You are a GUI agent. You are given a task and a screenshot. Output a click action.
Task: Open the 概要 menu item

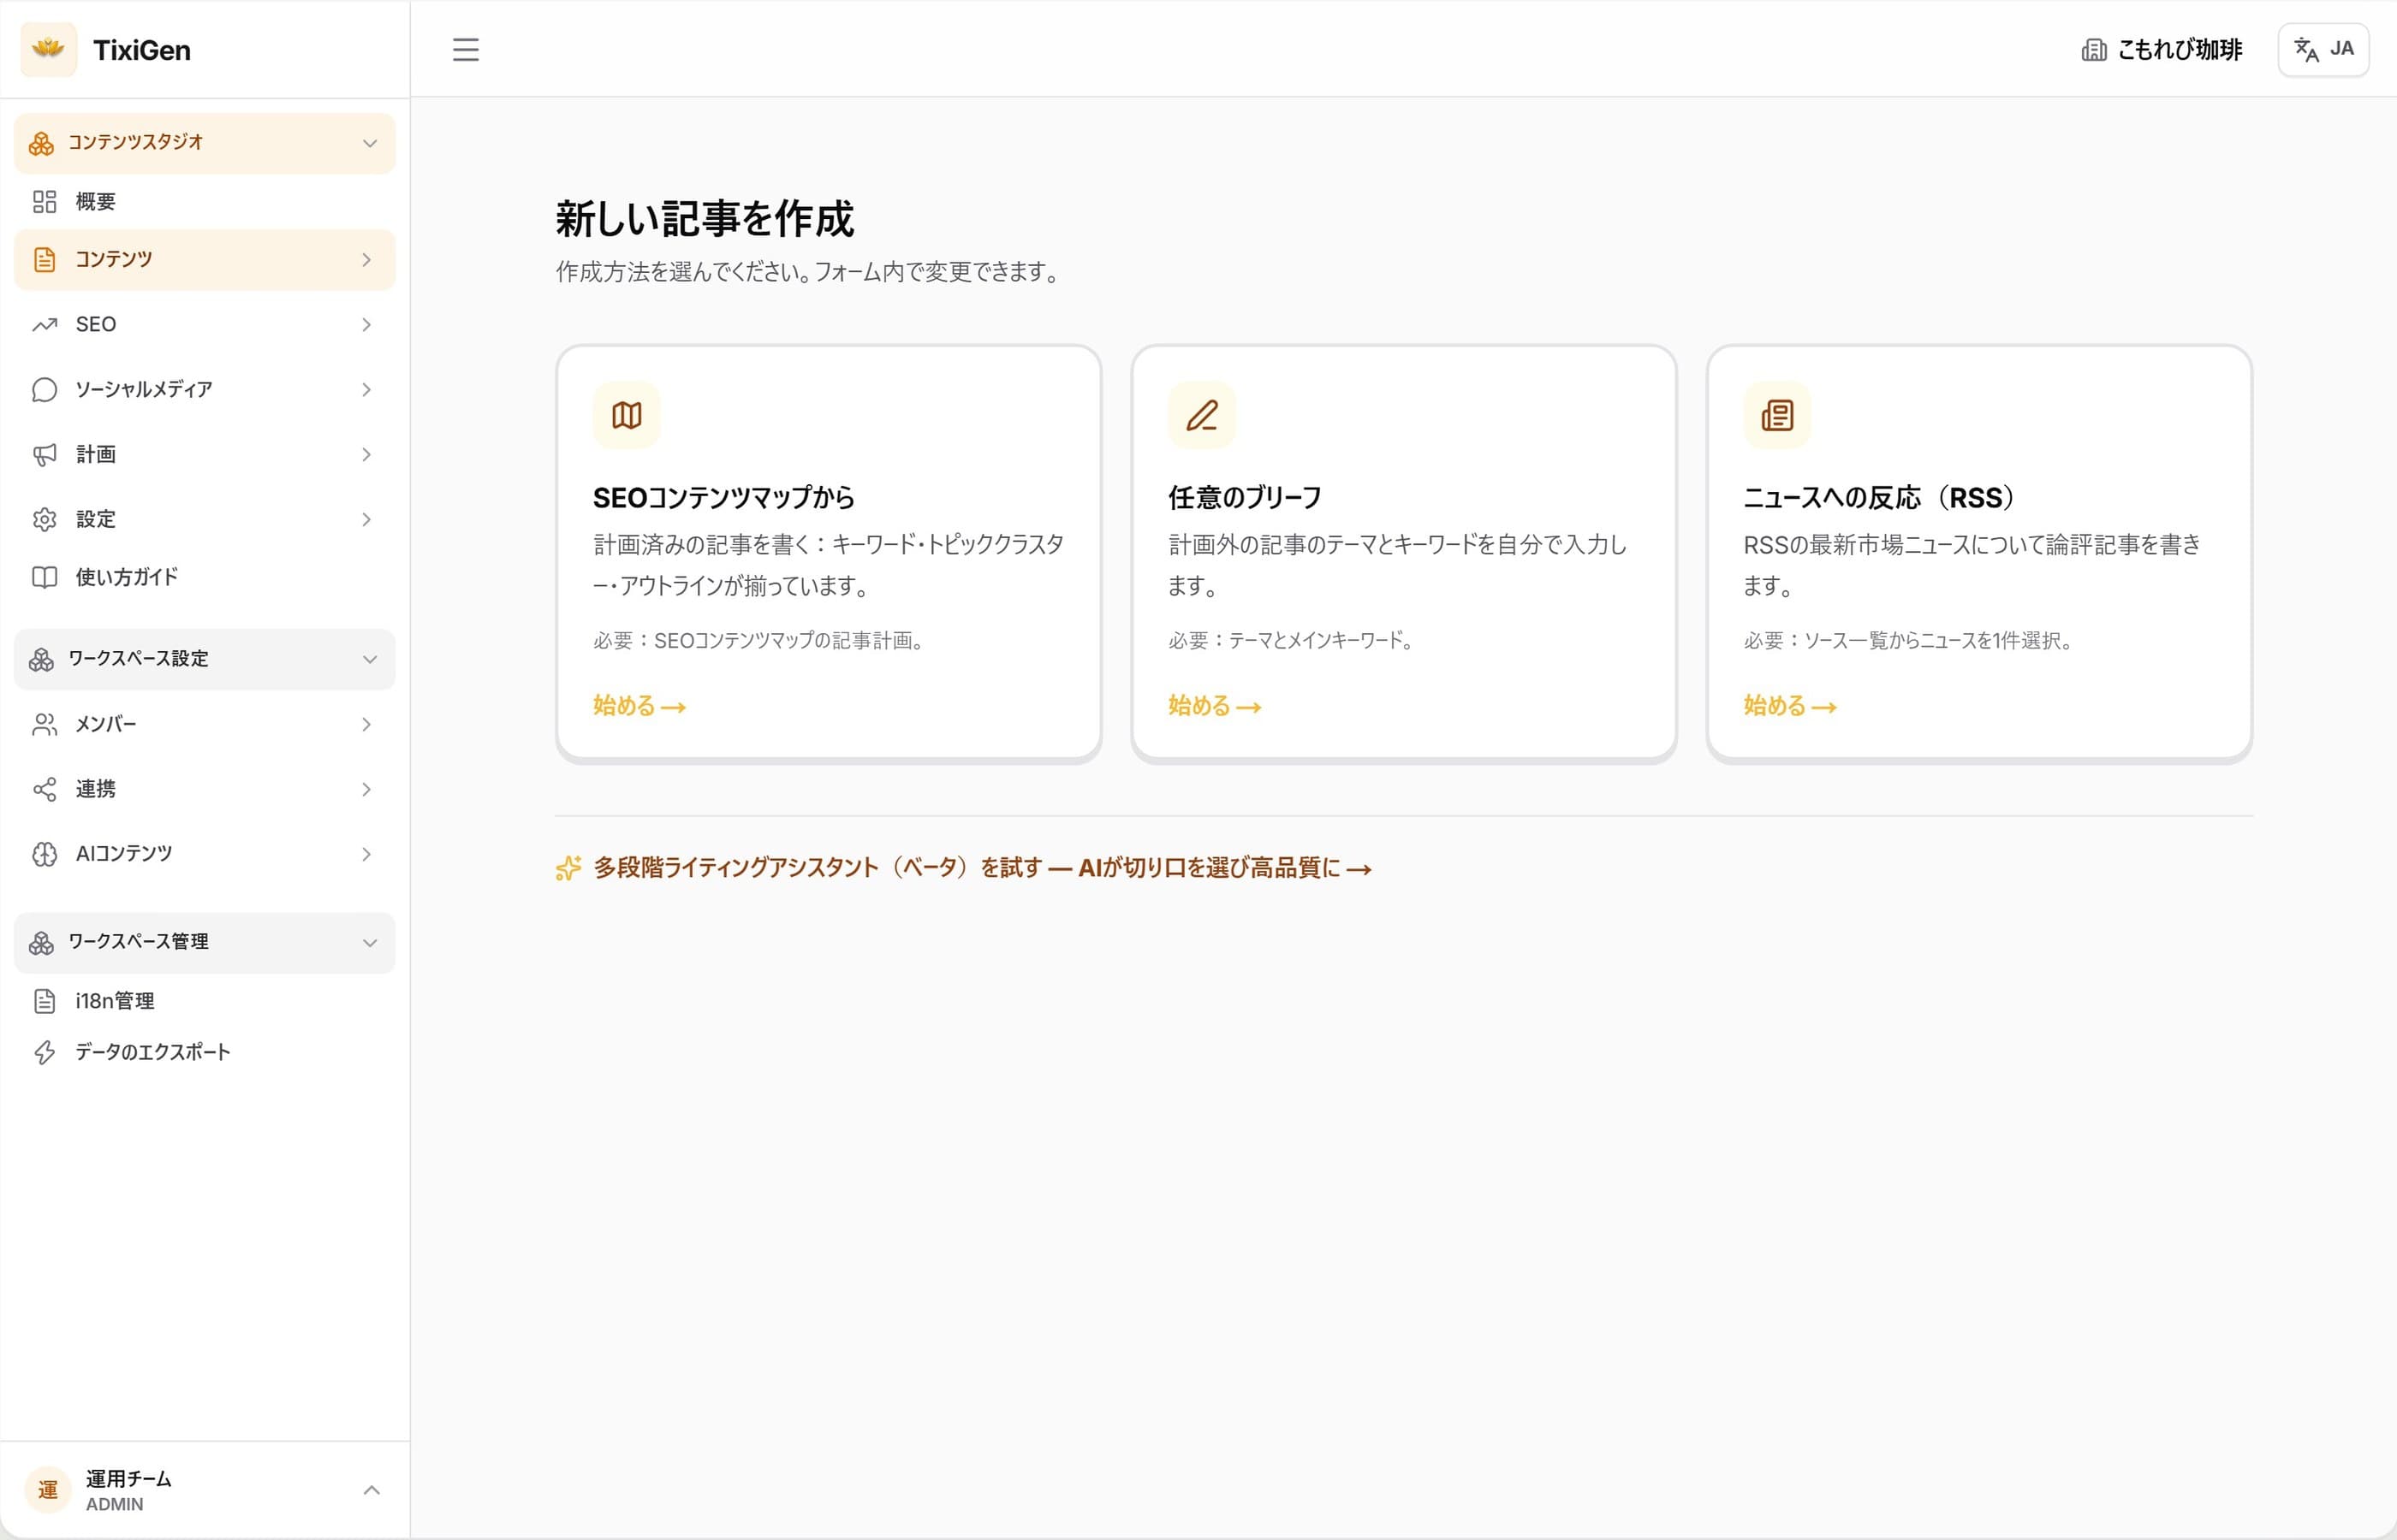tap(204, 202)
